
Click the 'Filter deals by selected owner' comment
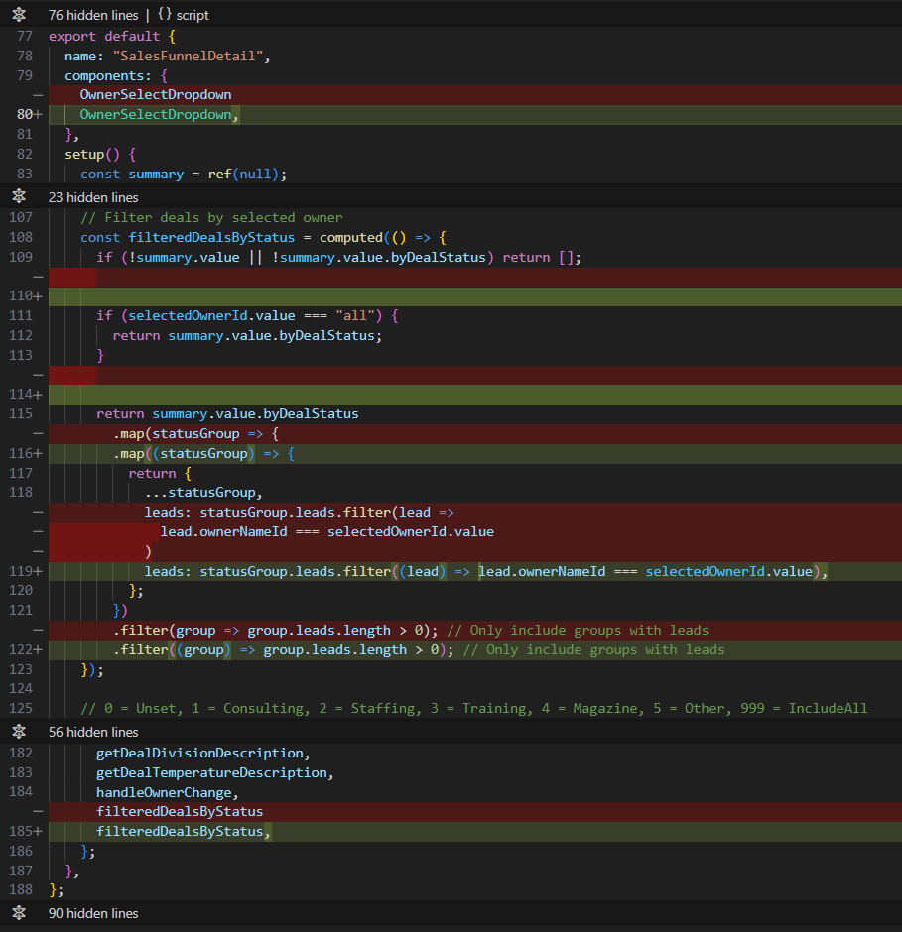[x=211, y=217]
